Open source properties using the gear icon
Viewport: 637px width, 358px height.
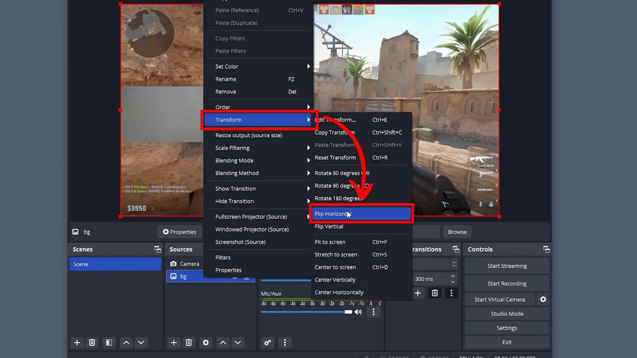pyautogui.click(x=206, y=343)
